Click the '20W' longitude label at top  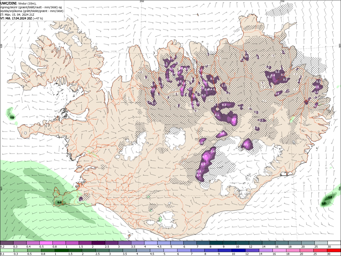pos(142,1)
